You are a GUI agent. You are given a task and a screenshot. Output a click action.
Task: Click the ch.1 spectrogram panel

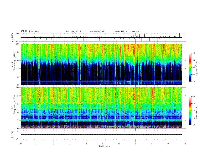point(101,64)
